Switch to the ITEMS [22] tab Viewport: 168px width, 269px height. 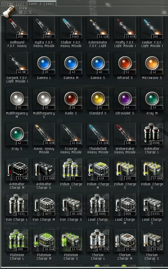tap(13, 4)
